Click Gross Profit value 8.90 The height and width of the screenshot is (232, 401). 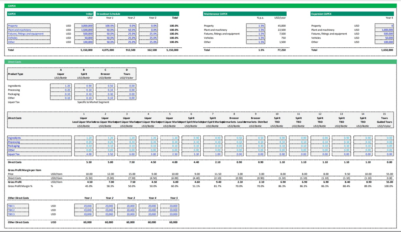pos(369,182)
